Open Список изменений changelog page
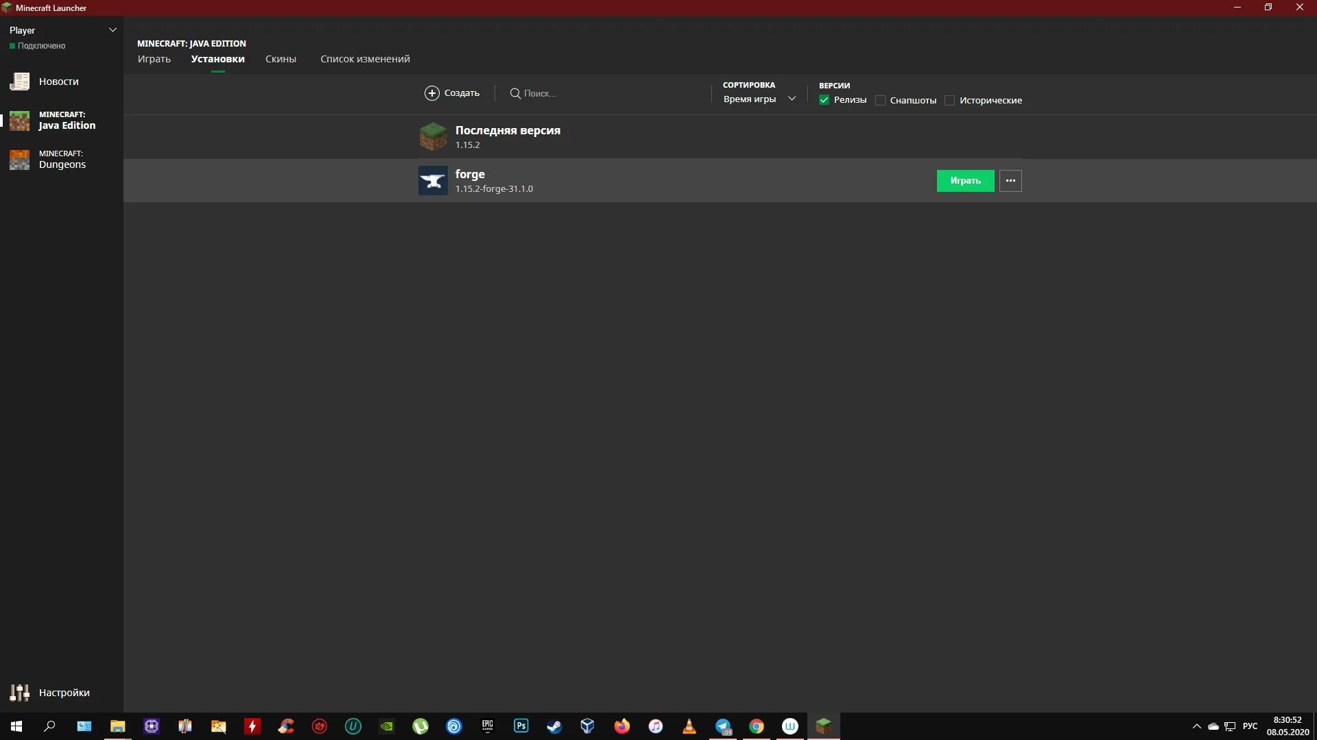 coord(366,59)
